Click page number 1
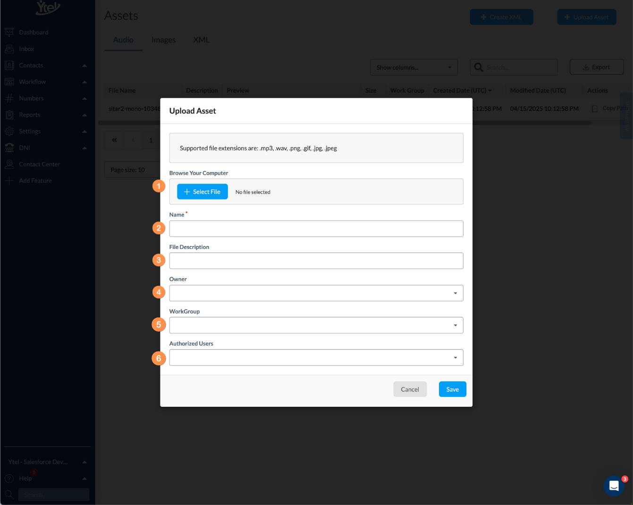 151,140
